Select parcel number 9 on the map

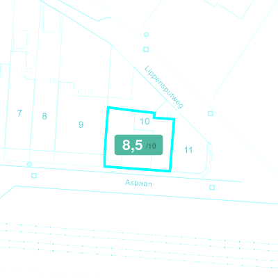pyautogui.click(x=81, y=124)
